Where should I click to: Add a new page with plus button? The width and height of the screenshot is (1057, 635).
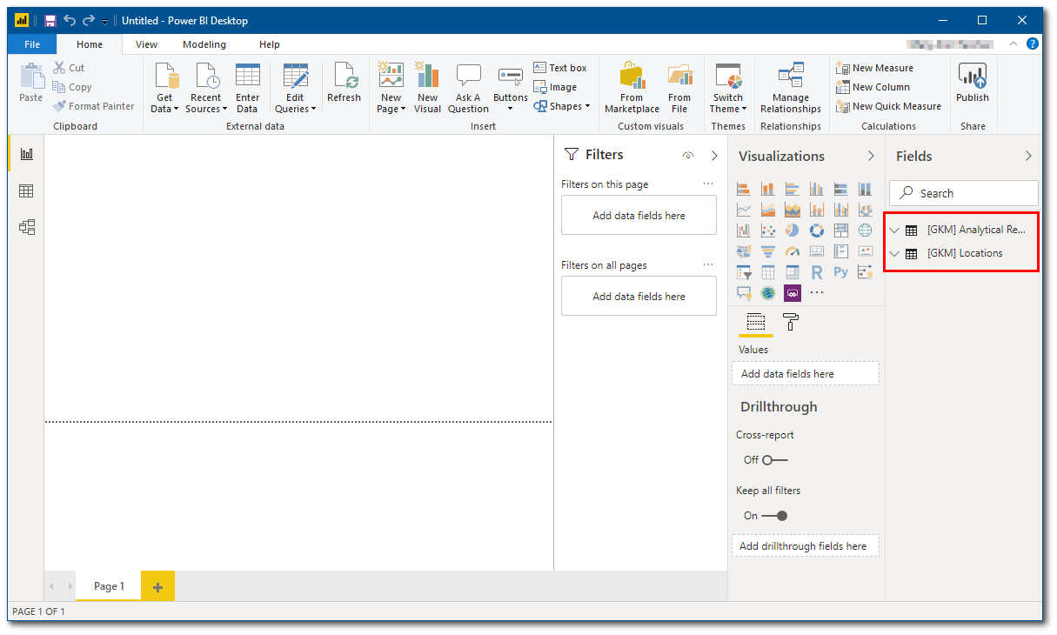point(157,587)
